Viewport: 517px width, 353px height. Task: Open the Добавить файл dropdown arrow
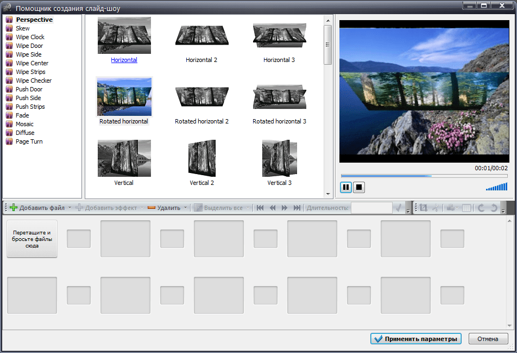pyautogui.click(x=70, y=208)
